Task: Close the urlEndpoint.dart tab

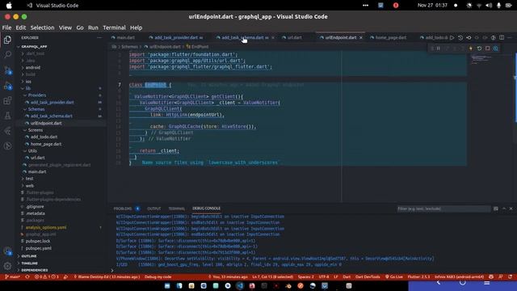Action: coord(361,38)
